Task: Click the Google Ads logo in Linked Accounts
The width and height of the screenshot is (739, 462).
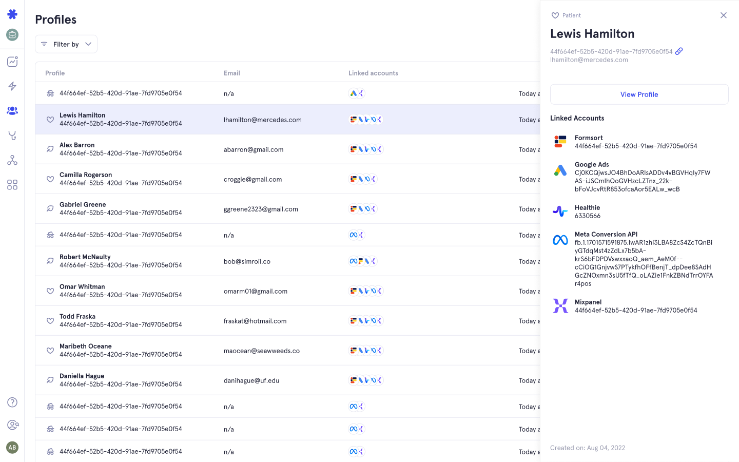Action: (x=560, y=170)
